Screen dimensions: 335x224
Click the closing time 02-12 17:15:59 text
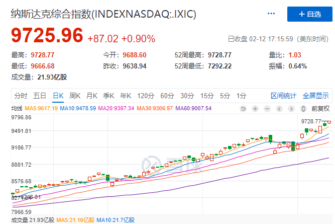point(271,39)
